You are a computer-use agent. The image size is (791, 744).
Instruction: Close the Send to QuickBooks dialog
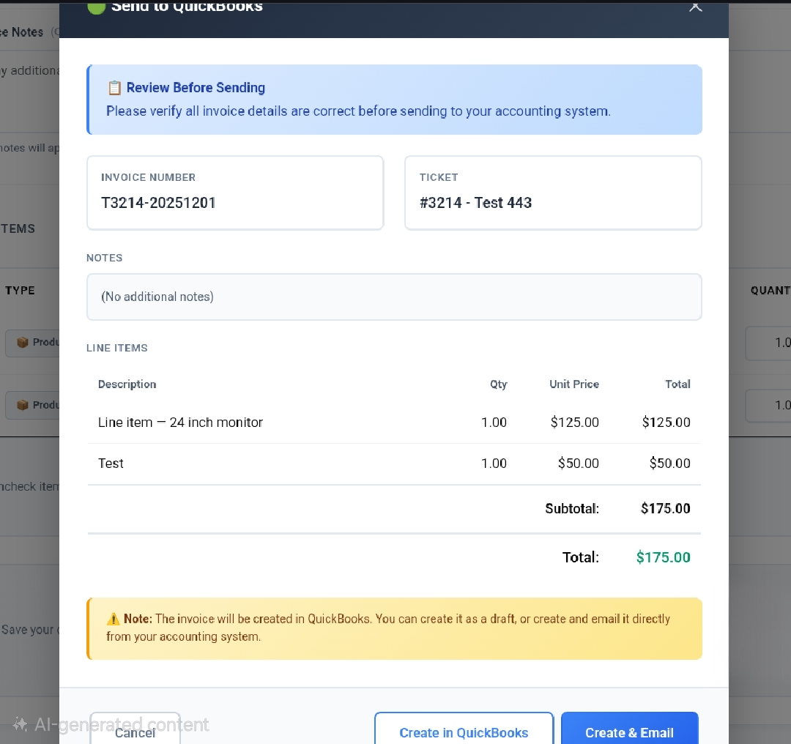coord(695,7)
